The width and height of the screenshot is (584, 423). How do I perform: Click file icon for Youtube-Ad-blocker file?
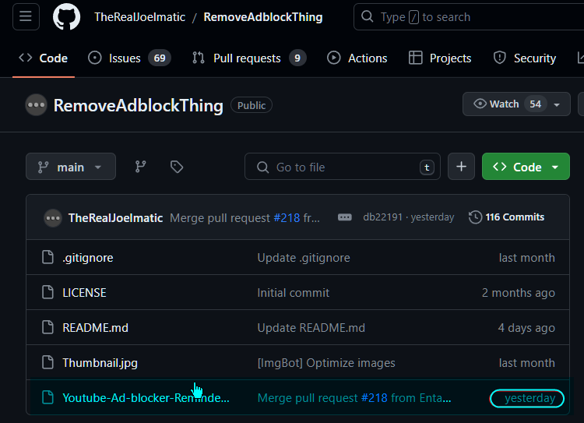click(x=47, y=397)
